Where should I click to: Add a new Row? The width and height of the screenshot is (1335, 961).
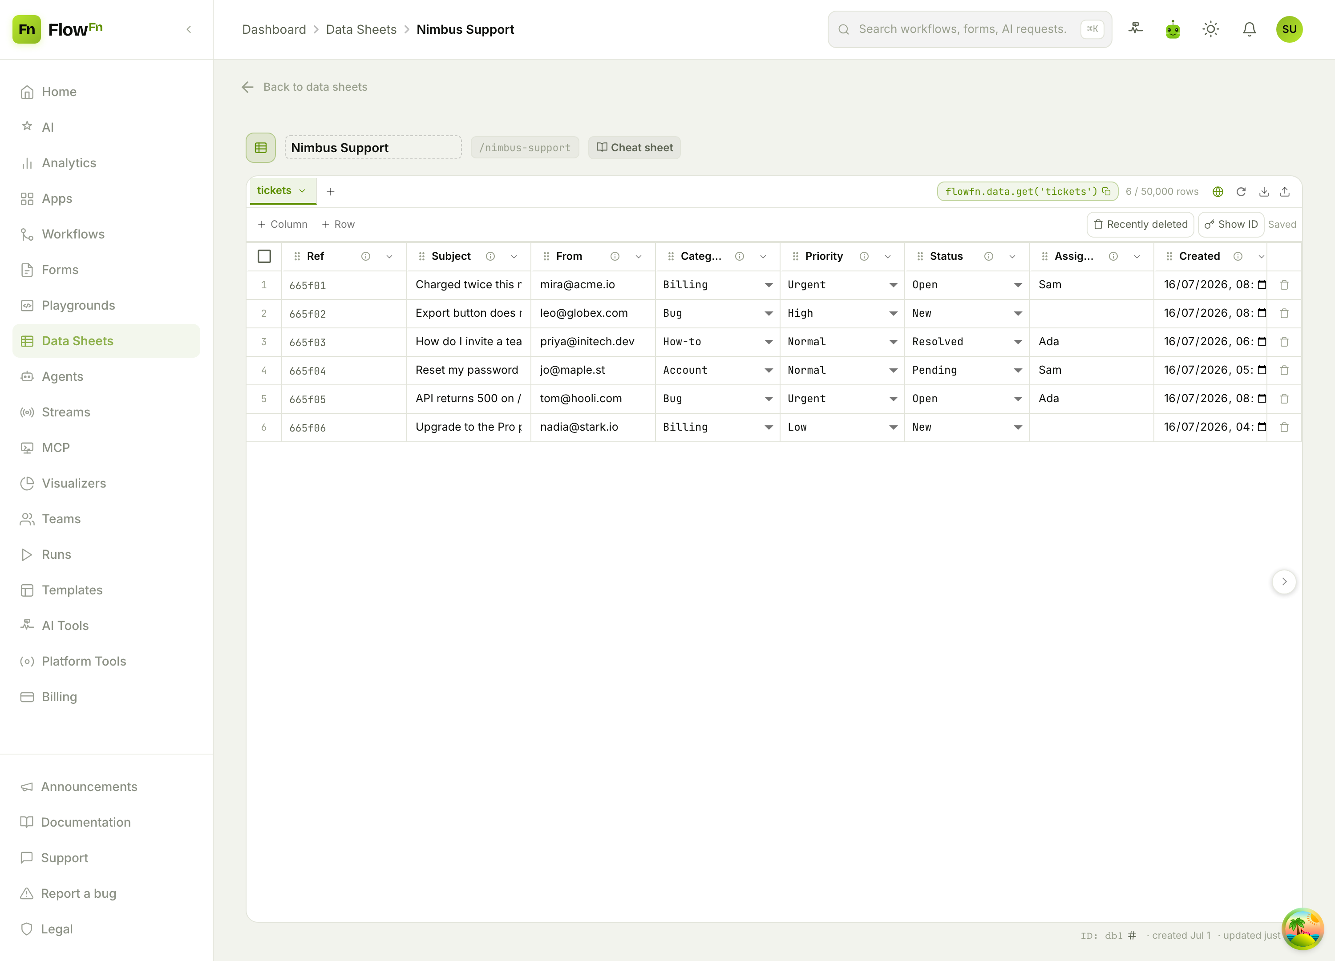point(338,224)
